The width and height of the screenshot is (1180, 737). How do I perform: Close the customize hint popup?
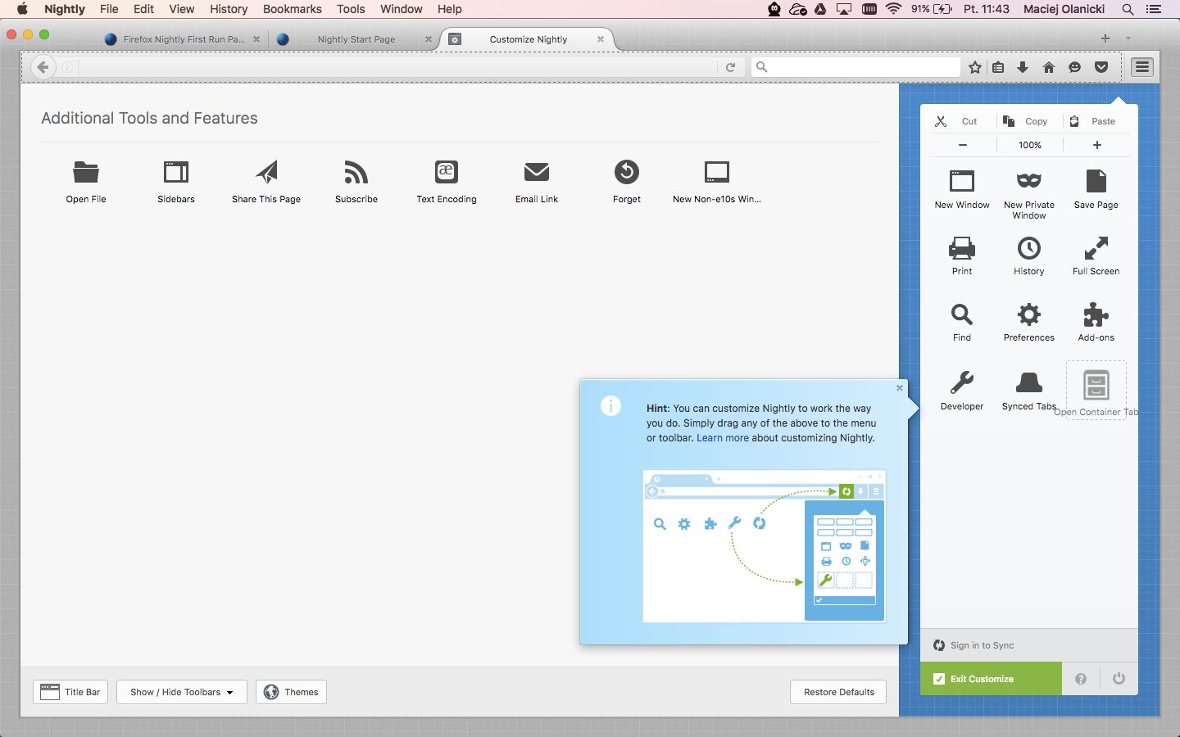[x=900, y=388]
